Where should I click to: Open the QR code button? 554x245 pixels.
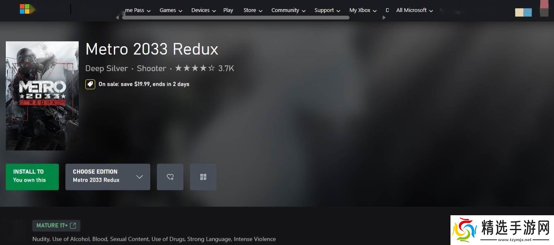(203, 177)
